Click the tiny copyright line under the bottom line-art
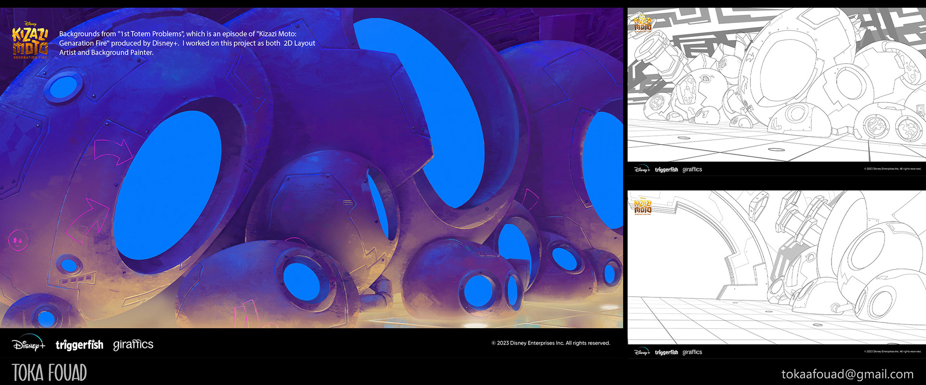This screenshot has height=385, width=926. click(893, 352)
